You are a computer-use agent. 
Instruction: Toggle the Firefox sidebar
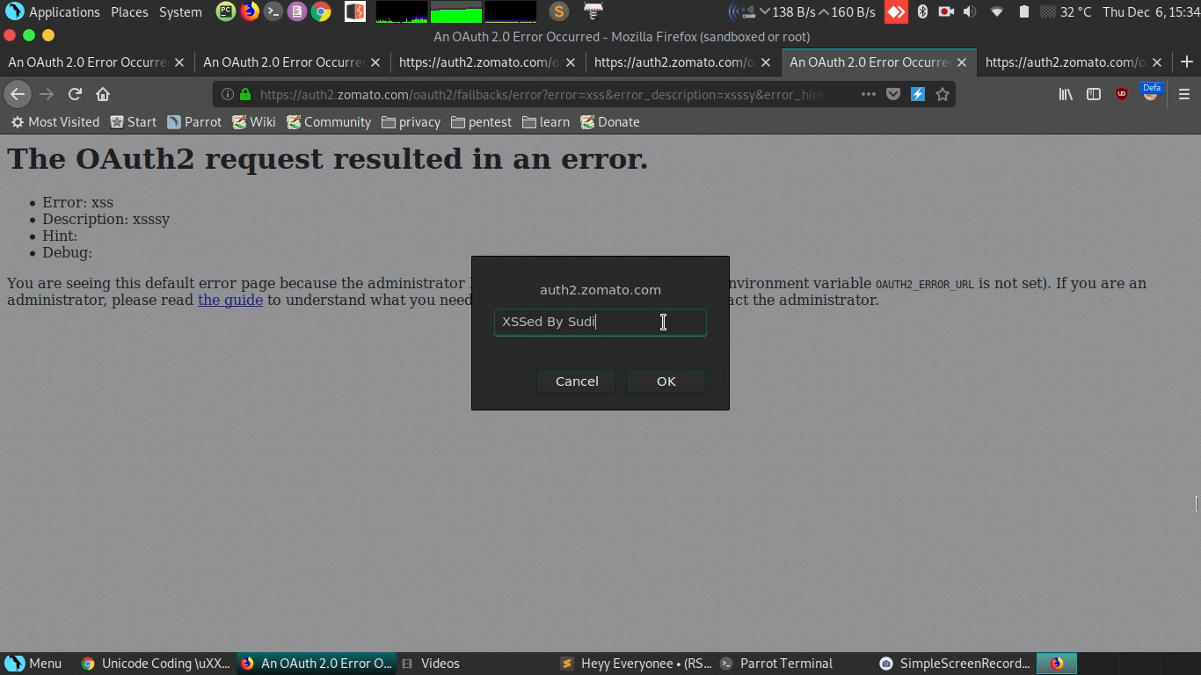1094,94
